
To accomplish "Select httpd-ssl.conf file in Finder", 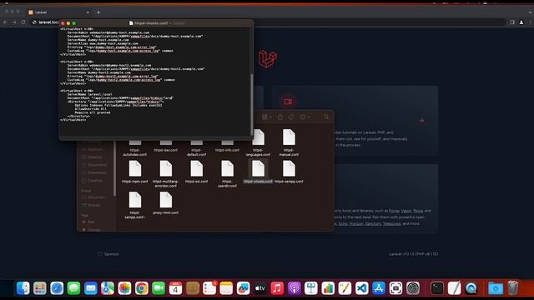I will click(197, 172).
